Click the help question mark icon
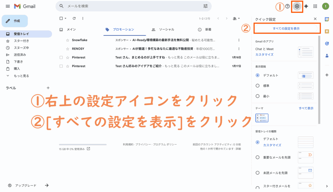333x192 pixels. pos(287,6)
